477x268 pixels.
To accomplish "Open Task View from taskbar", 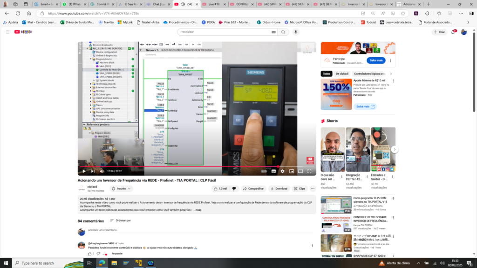I will 89,263.
